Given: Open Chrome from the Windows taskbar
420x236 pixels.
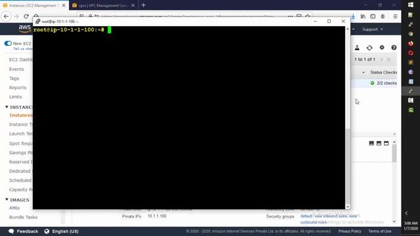Looking at the screenshot, I should pyautogui.click(x=411, y=34).
